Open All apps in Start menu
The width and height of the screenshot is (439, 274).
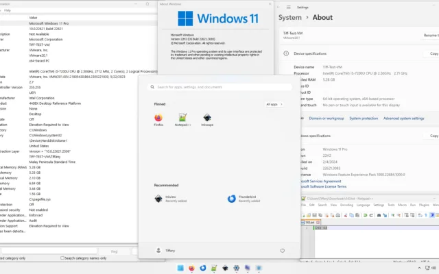coord(274,104)
